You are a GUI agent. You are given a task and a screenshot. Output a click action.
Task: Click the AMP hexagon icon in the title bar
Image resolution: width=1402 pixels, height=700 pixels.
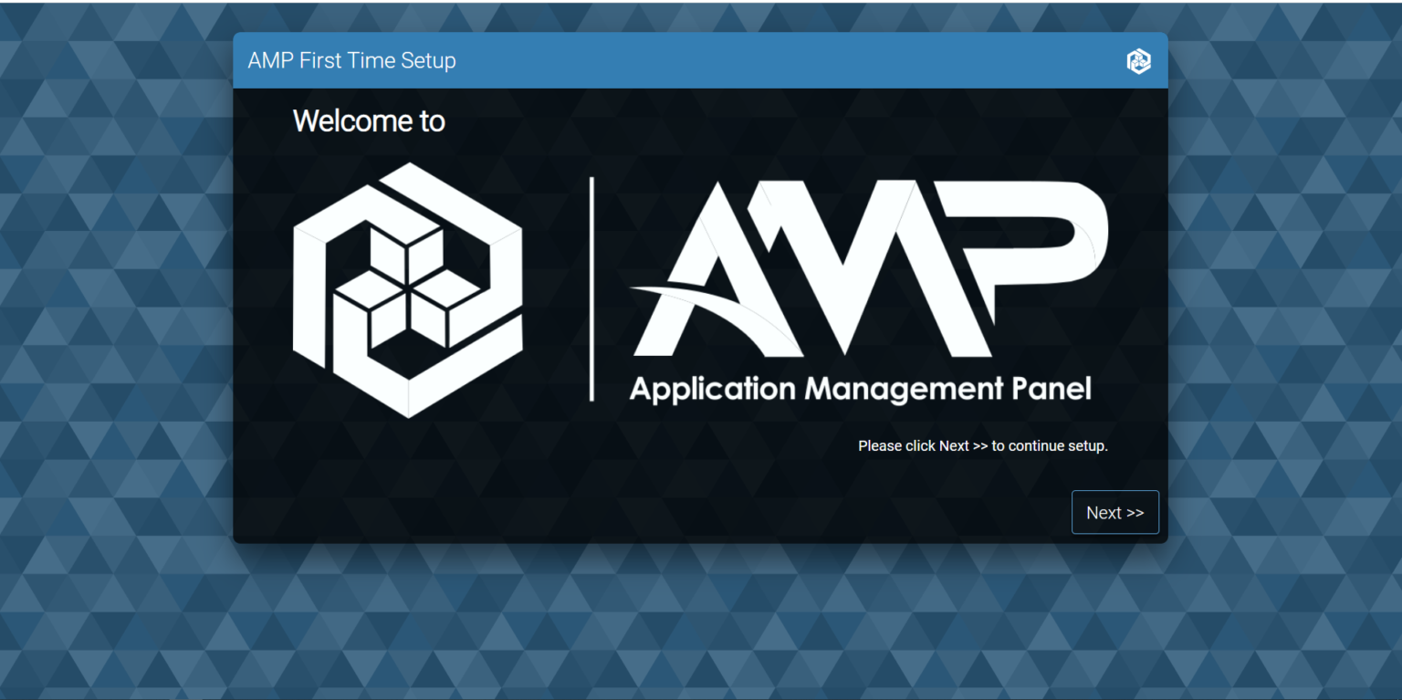coord(1138,60)
